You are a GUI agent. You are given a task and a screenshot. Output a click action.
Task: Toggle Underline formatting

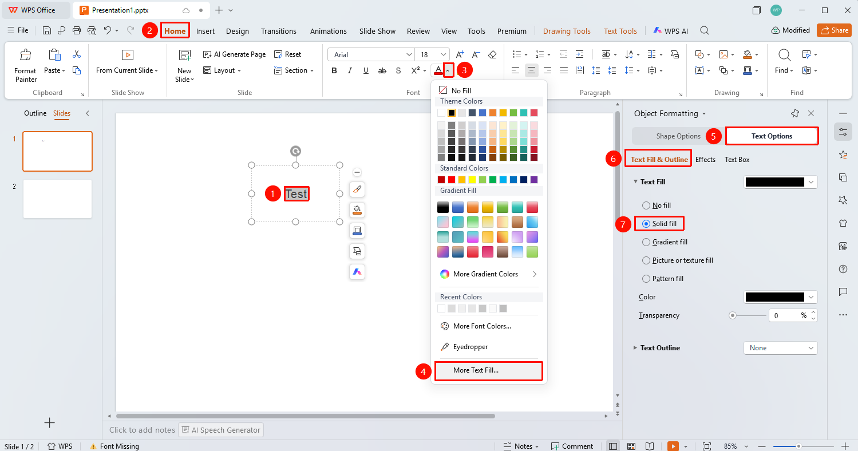[366, 70]
